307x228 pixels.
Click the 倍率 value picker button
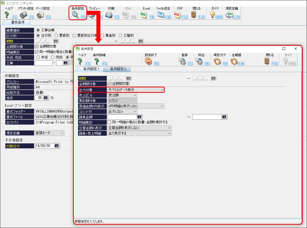point(46,98)
